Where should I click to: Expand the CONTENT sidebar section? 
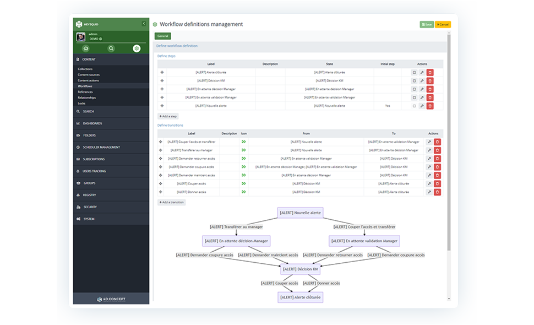tap(111, 59)
